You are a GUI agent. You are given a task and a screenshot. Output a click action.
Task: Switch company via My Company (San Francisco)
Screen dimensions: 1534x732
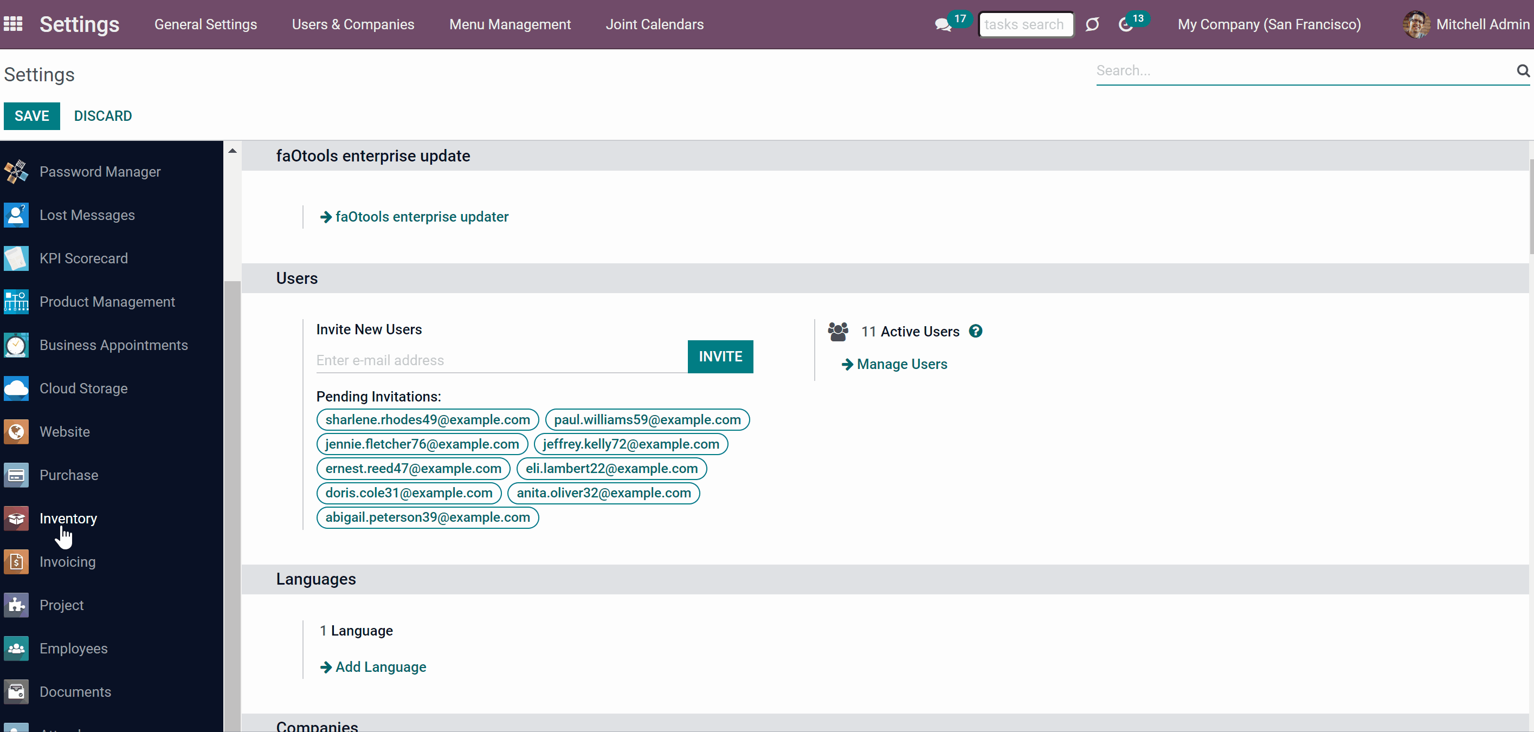click(x=1269, y=24)
